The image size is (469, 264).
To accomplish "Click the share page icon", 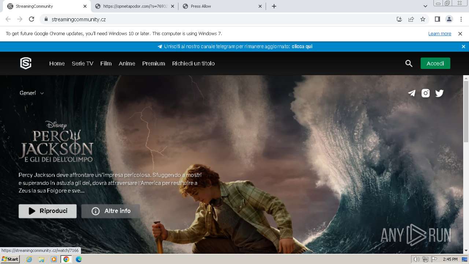I will tap(411, 19).
